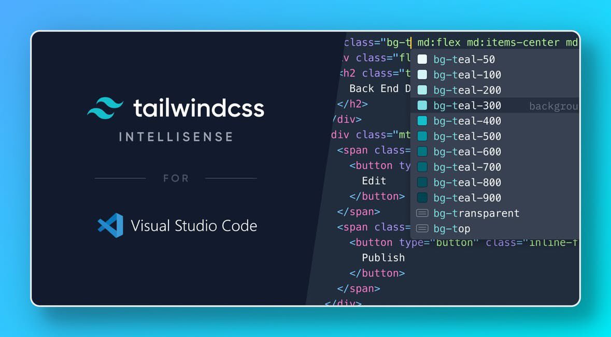The height and width of the screenshot is (337, 611).
Task: Click the icon beside bg-top
Action: (422, 228)
